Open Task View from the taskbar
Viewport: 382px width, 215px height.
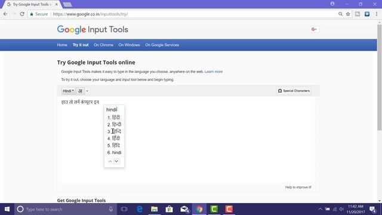pyautogui.click(x=124, y=209)
